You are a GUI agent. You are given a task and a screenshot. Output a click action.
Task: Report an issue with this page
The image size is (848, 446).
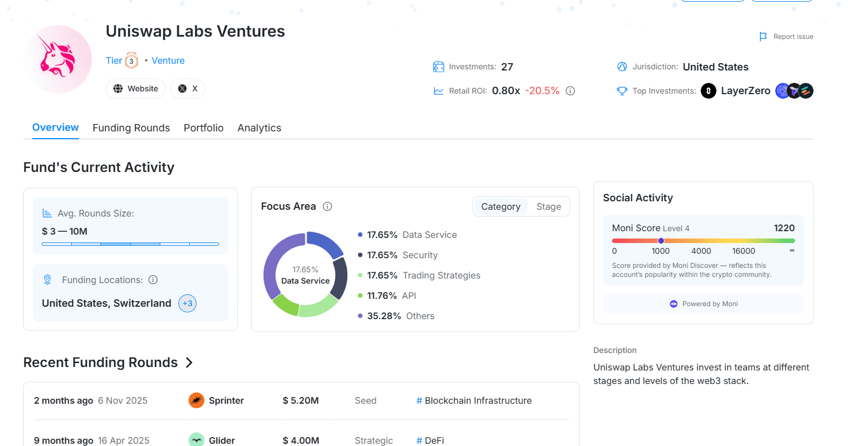coord(786,37)
